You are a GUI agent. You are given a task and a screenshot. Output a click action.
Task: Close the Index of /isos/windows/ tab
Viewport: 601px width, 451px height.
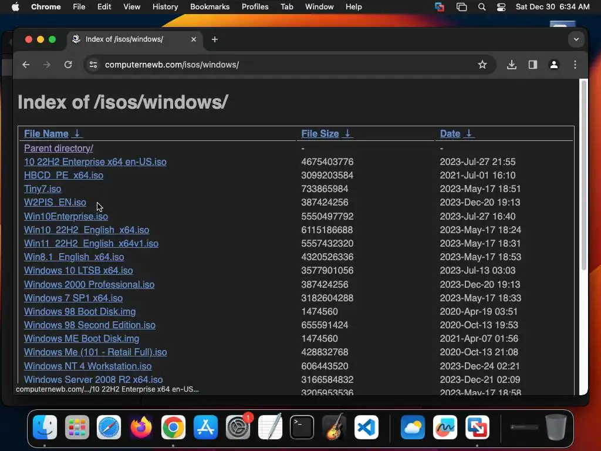(x=194, y=39)
